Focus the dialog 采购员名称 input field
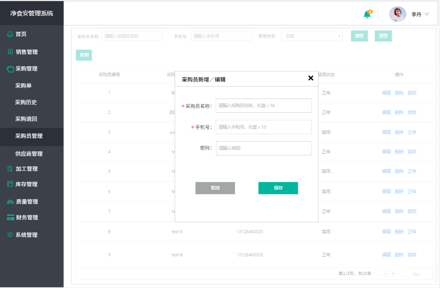Screen dimensions: 440x288 pyautogui.click(x=263, y=105)
